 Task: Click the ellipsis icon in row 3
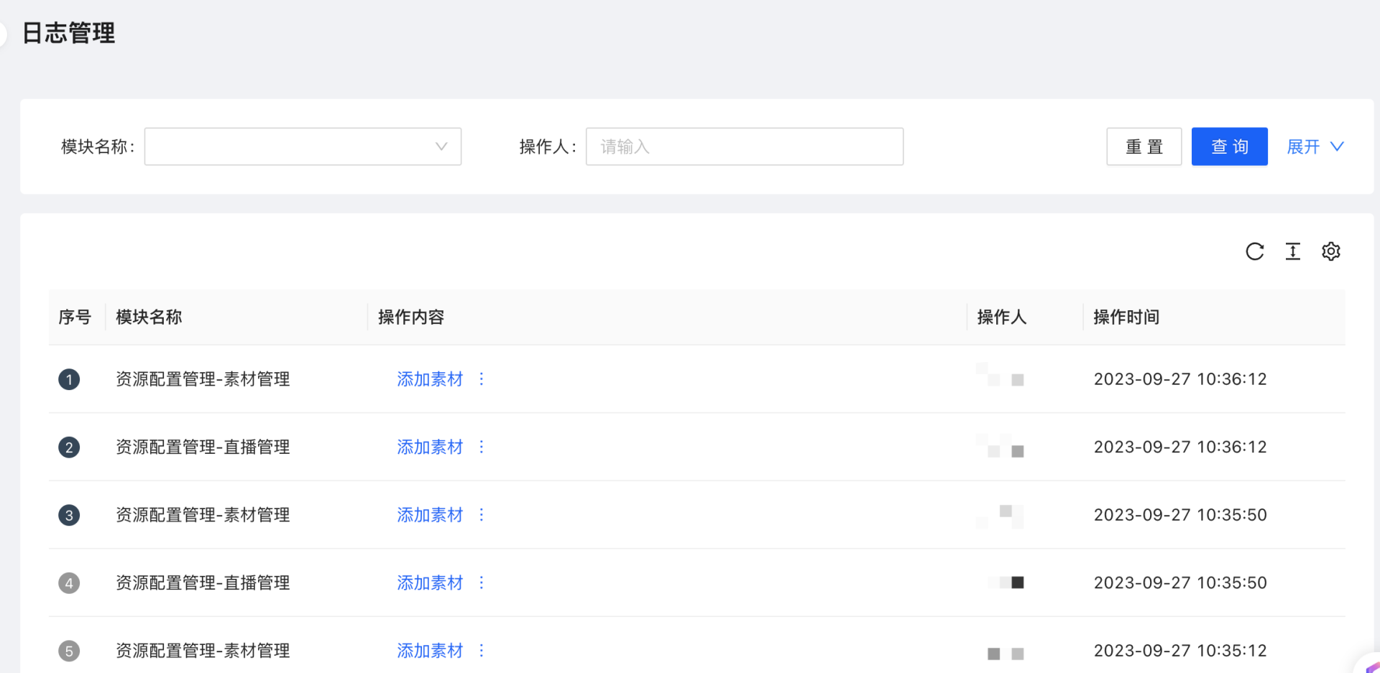point(482,514)
